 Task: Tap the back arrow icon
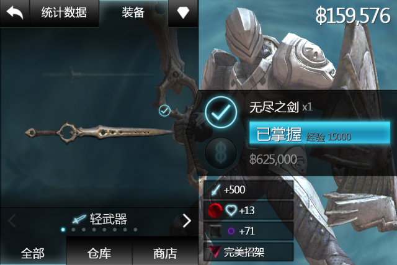point(15,12)
